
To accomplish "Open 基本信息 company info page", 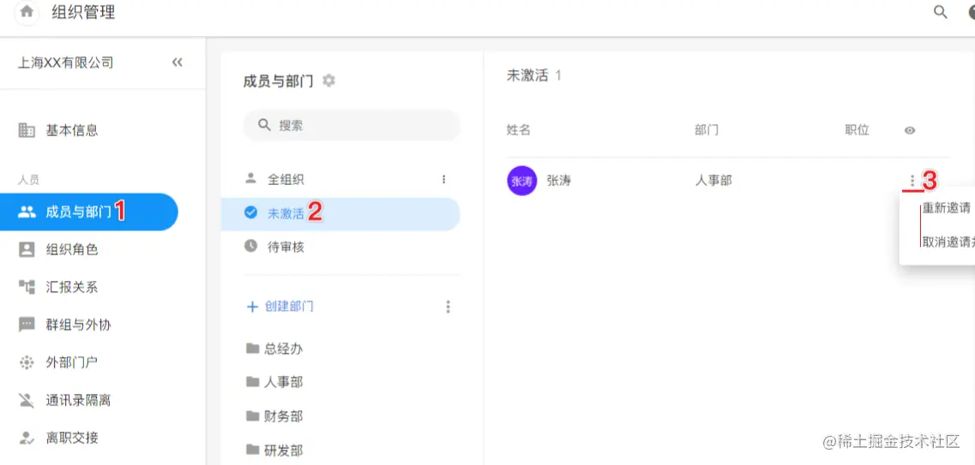I will (72, 130).
